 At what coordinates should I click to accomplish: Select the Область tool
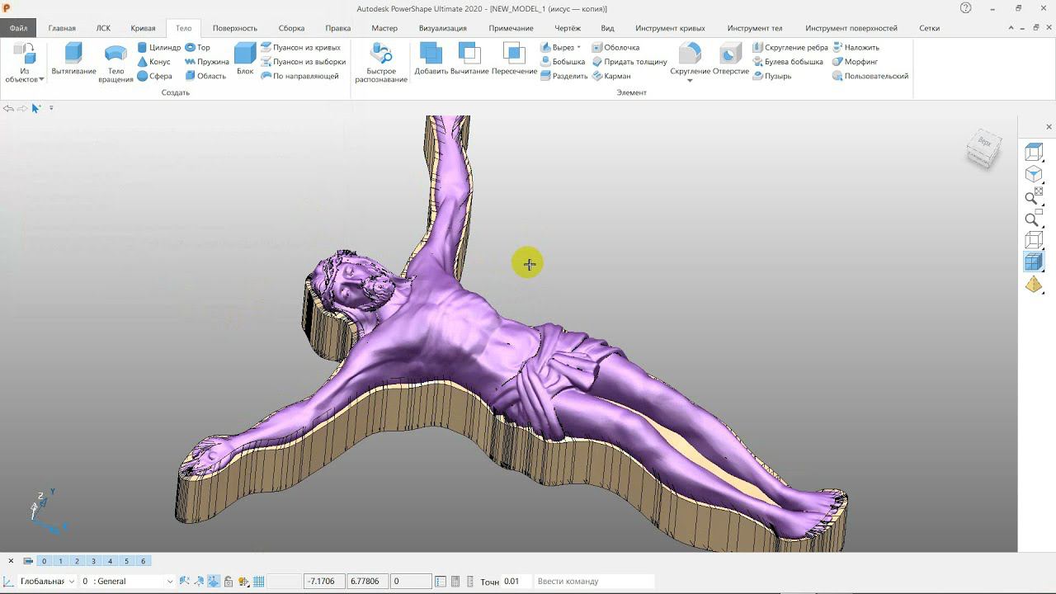[x=205, y=76]
